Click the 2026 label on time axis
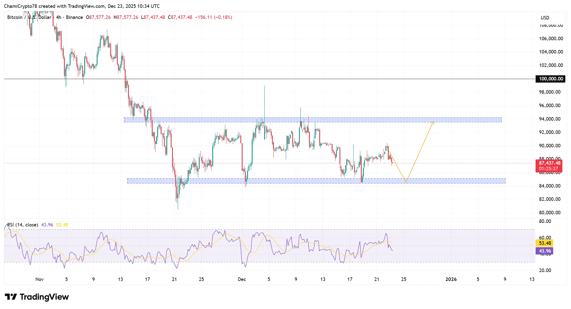 coord(451,279)
